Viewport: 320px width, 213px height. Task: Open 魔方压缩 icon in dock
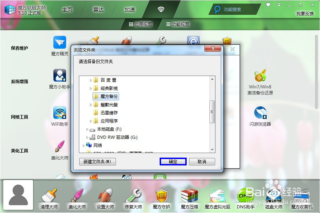[x=190, y=196]
